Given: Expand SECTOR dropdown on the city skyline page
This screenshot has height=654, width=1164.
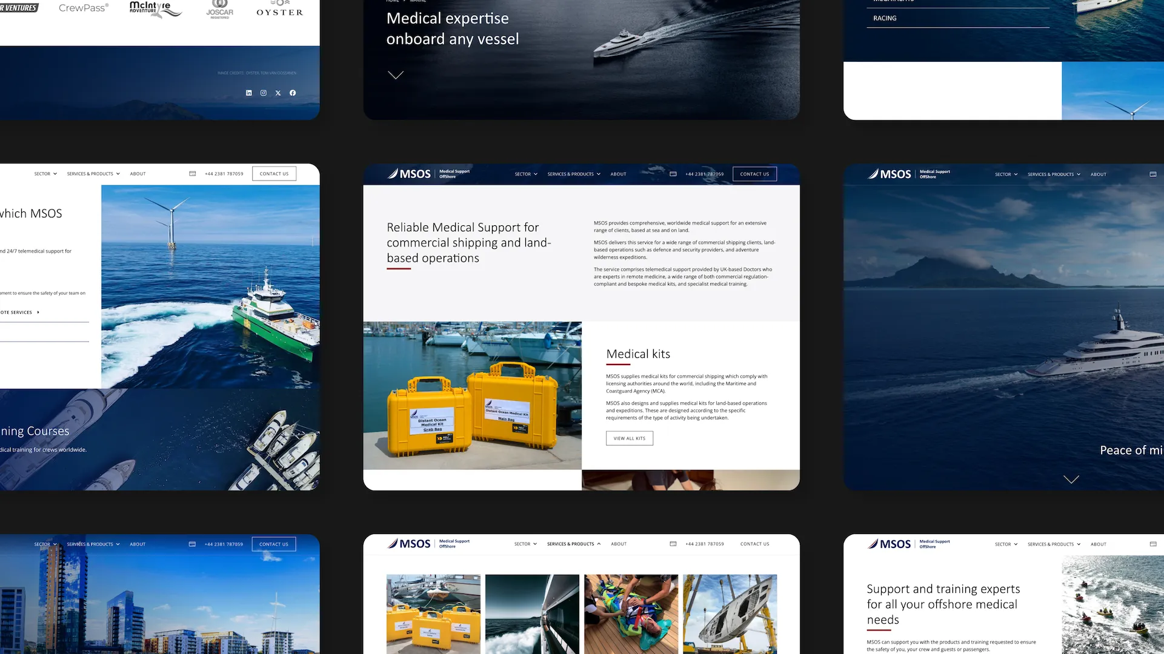Looking at the screenshot, I should 45,544.
